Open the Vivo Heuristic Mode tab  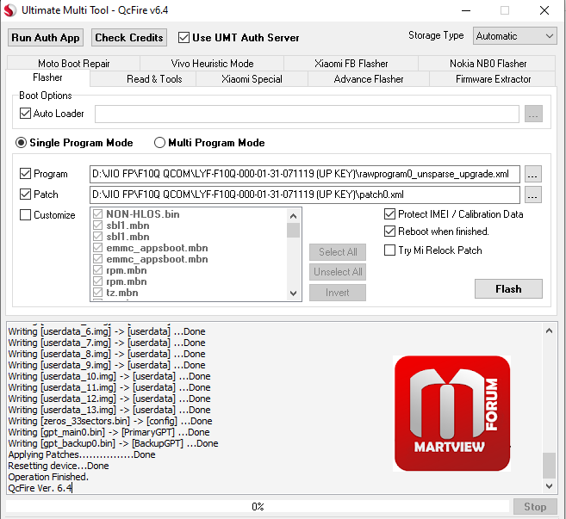(x=212, y=64)
